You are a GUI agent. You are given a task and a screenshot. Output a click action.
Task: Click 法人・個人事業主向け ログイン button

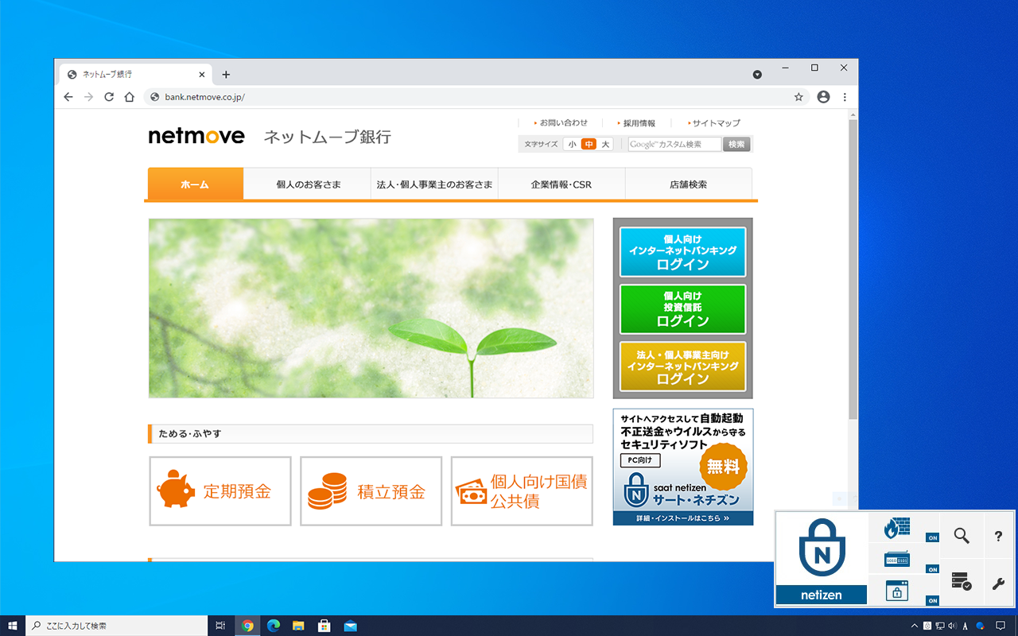[x=682, y=366]
